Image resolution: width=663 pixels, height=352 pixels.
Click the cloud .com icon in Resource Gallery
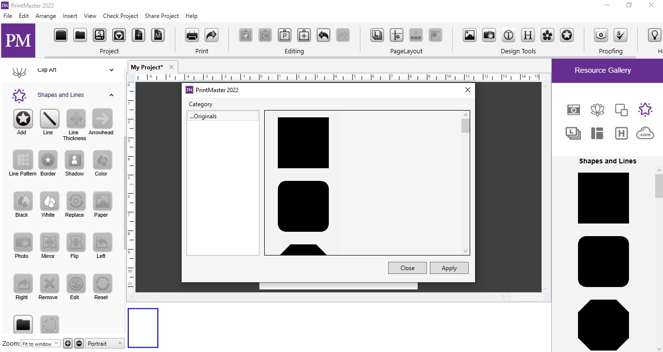[645, 133]
